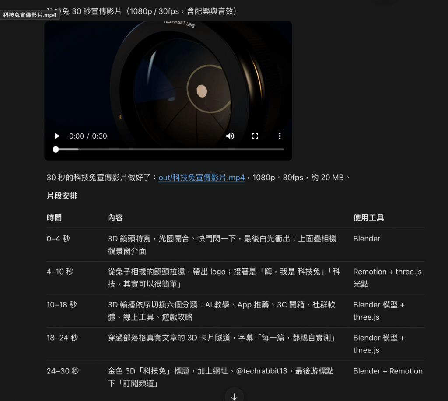
Task: Click the 時間 column header
Action: click(x=54, y=218)
